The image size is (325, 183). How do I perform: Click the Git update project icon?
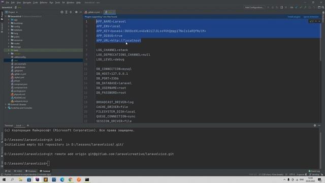[x=297, y=8]
